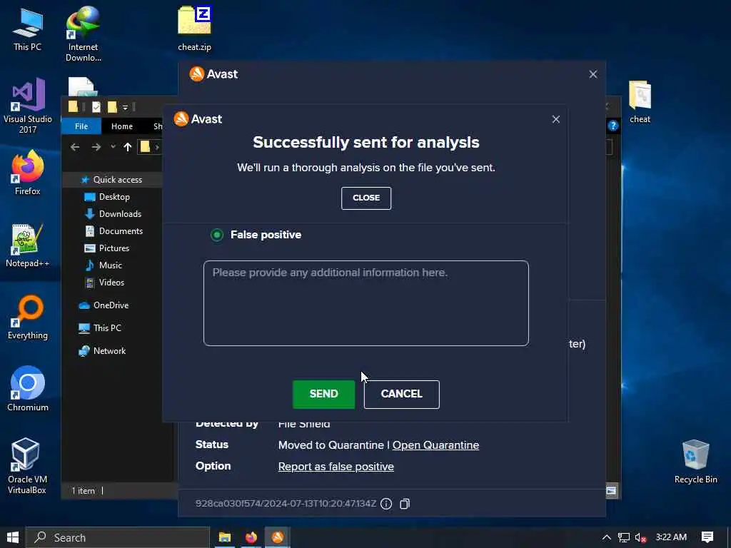Close the outer Avast window

(x=593, y=74)
